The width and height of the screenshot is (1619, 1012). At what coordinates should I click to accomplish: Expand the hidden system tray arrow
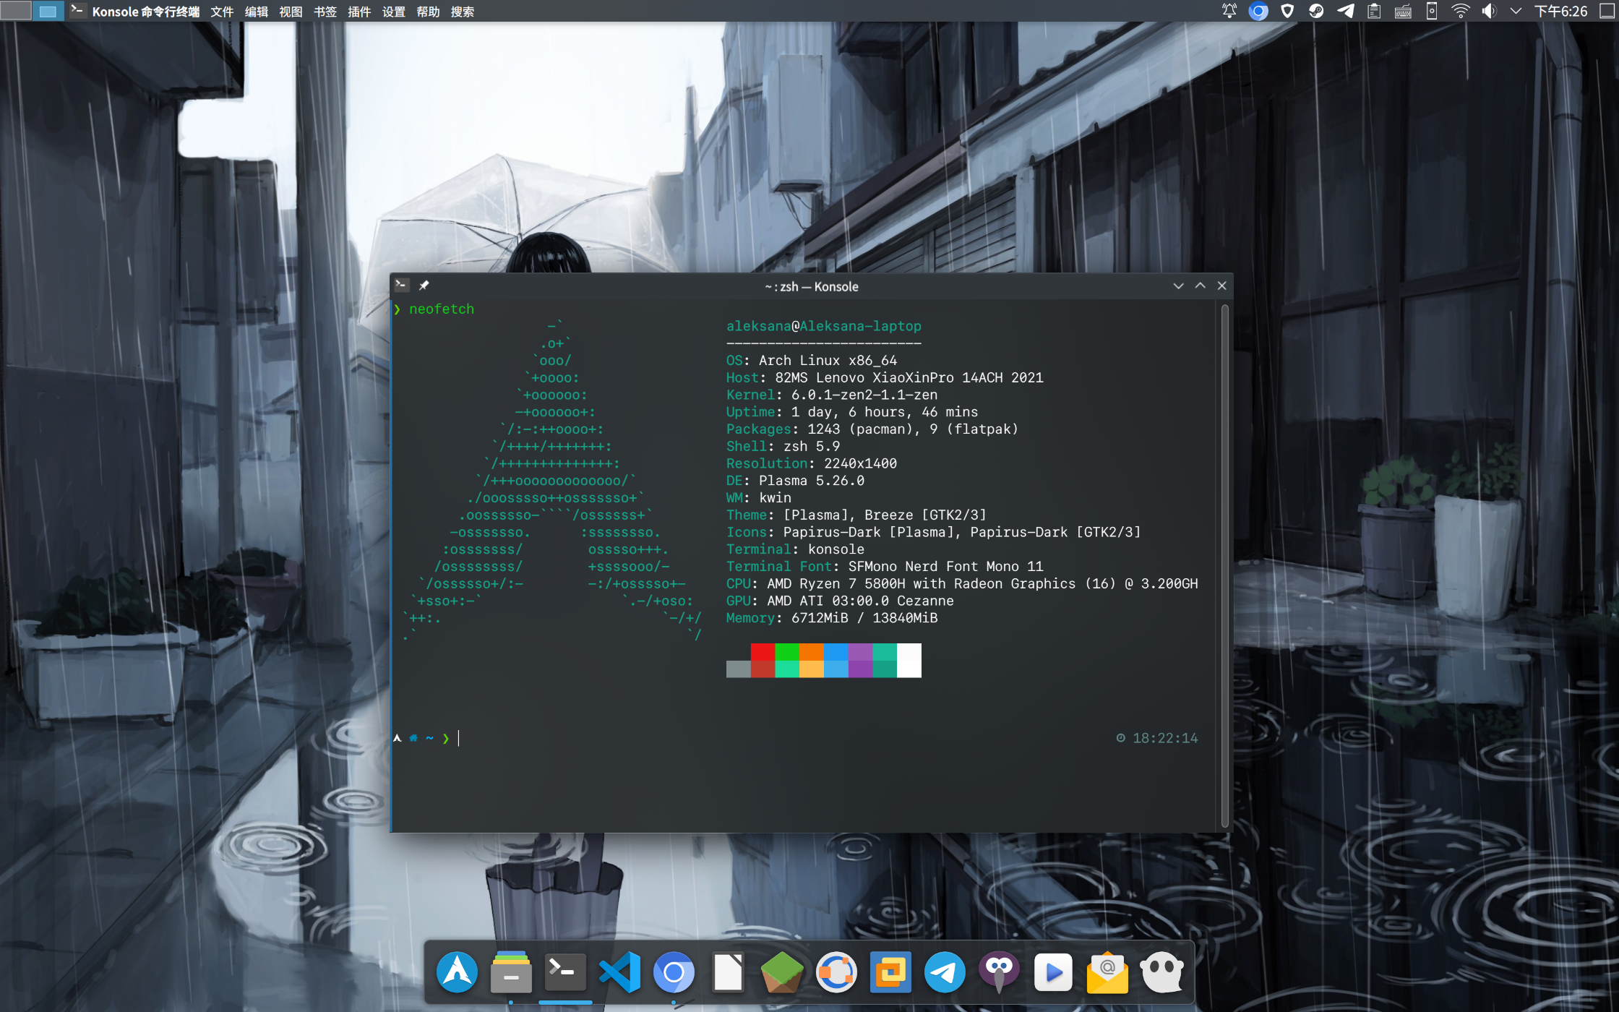(x=1516, y=11)
